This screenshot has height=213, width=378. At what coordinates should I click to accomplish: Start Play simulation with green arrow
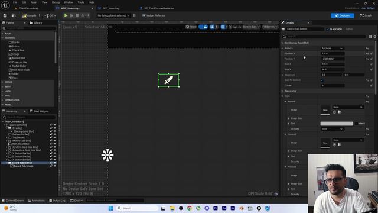(x=66, y=15)
